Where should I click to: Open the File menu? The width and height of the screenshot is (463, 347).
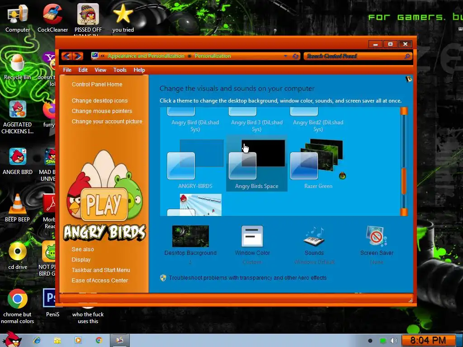(67, 70)
